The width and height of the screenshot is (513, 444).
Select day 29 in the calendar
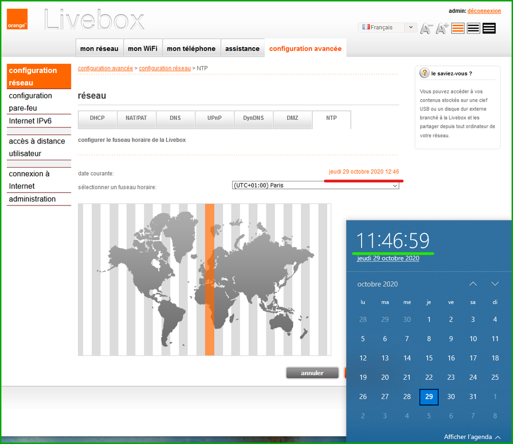tap(429, 397)
